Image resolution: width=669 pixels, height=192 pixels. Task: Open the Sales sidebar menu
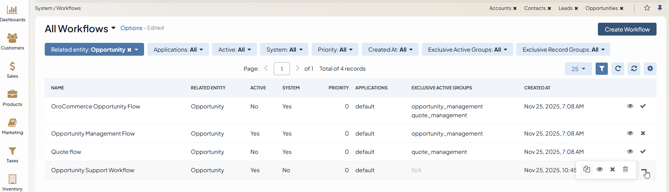pos(12,70)
